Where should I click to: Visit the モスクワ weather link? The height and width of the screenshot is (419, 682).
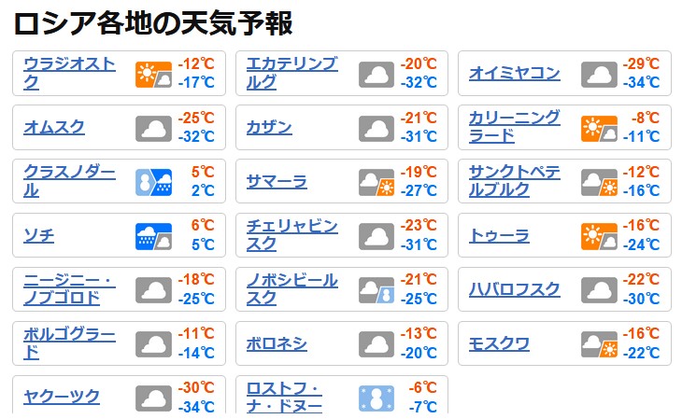click(499, 344)
